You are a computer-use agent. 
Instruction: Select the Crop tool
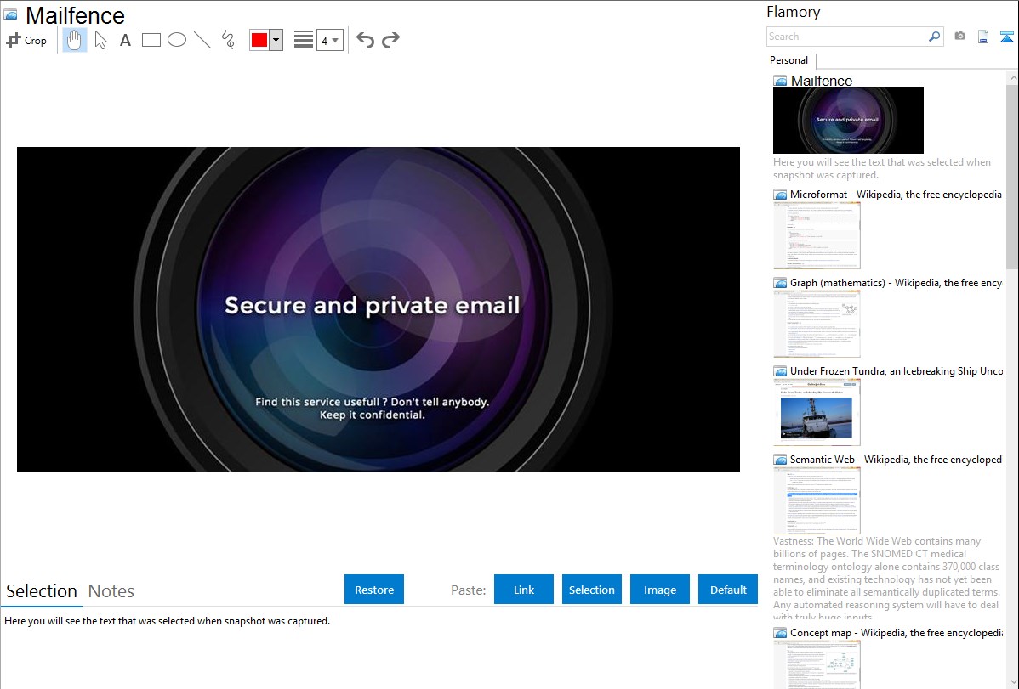pos(26,40)
